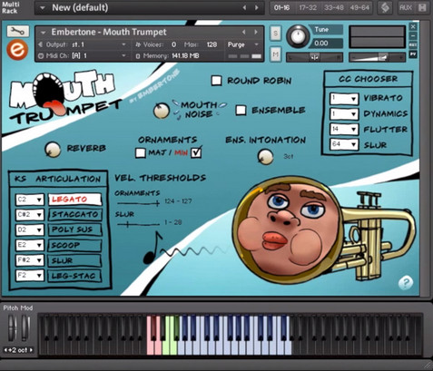Switch to the 17-32 rack page tab
This screenshot has width=433, height=371.
[x=308, y=7]
